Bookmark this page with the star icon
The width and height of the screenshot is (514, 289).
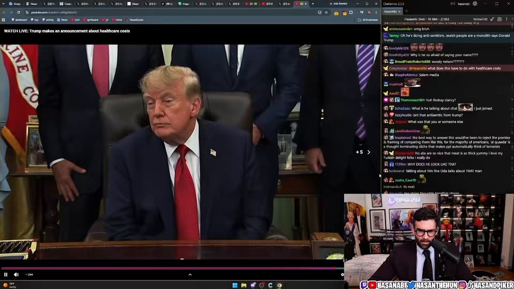tap(326, 12)
